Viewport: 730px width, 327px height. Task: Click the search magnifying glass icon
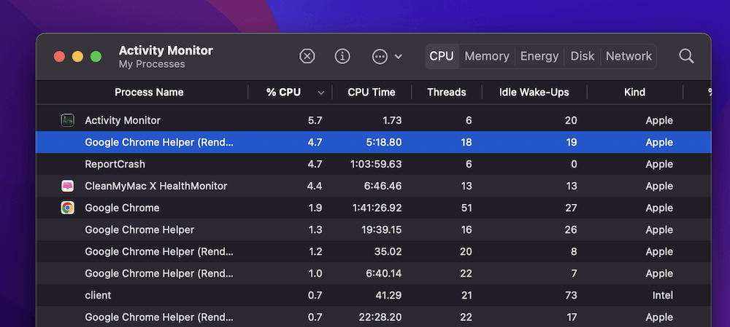tap(686, 56)
